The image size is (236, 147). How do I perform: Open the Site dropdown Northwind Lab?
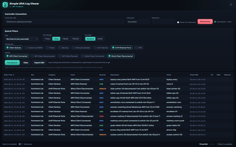point(22,39)
